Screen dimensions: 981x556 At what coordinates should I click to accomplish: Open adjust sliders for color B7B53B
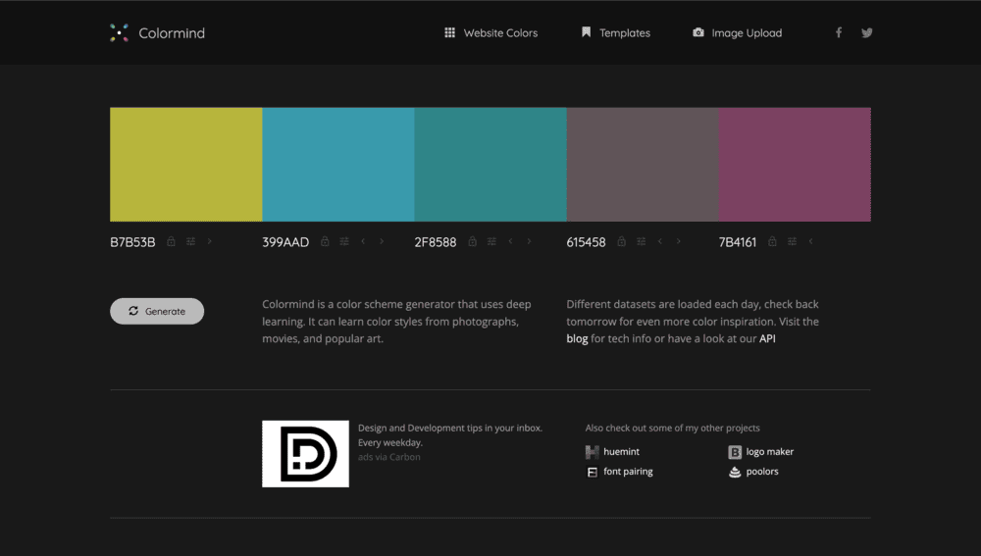coord(190,242)
